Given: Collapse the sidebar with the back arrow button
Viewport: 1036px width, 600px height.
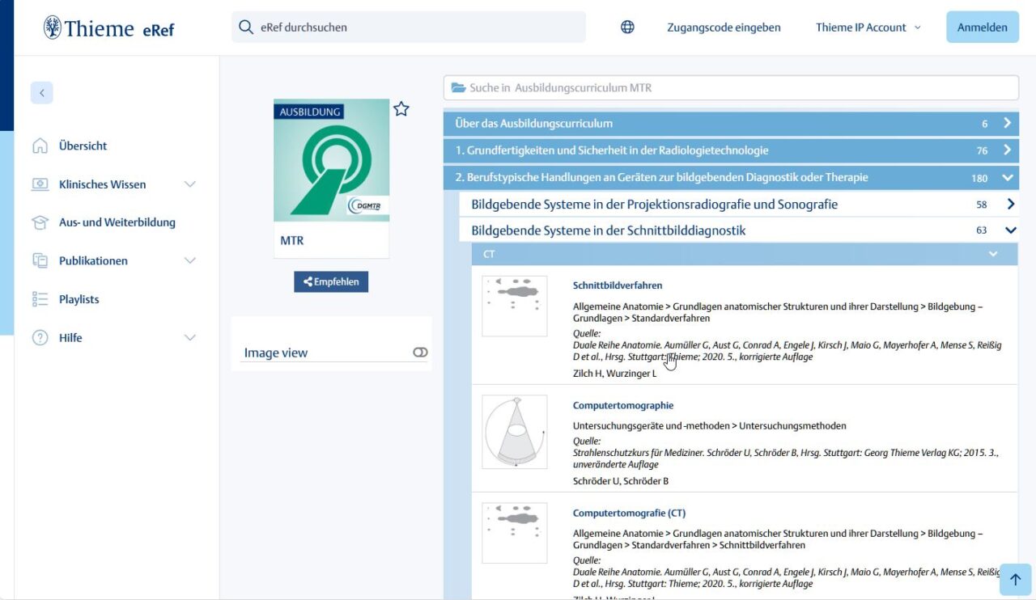Looking at the screenshot, I should 41,92.
